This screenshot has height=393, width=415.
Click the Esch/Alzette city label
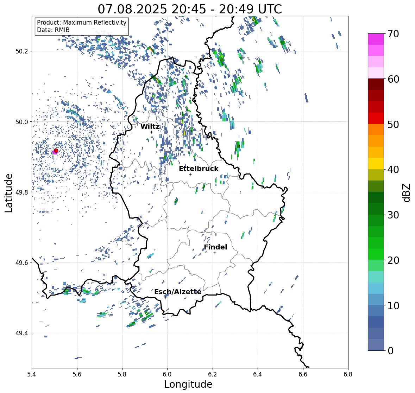[x=178, y=292]
